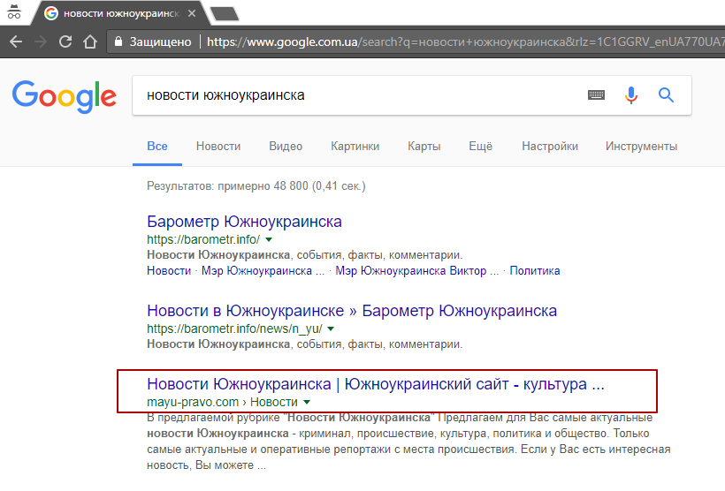Switch to the 'Картинки' results tab
Image resolution: width=725 pixels, height=491 pixels.
355,147
